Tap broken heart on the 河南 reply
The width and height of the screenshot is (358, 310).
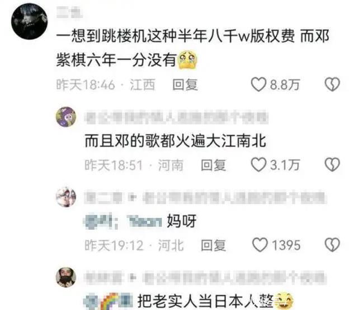click(332, 164)
